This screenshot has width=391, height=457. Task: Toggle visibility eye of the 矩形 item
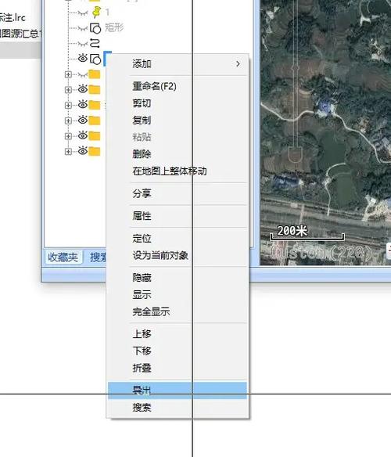83,28
